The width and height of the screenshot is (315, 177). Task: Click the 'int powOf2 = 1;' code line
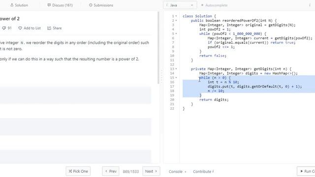[215, 29]
